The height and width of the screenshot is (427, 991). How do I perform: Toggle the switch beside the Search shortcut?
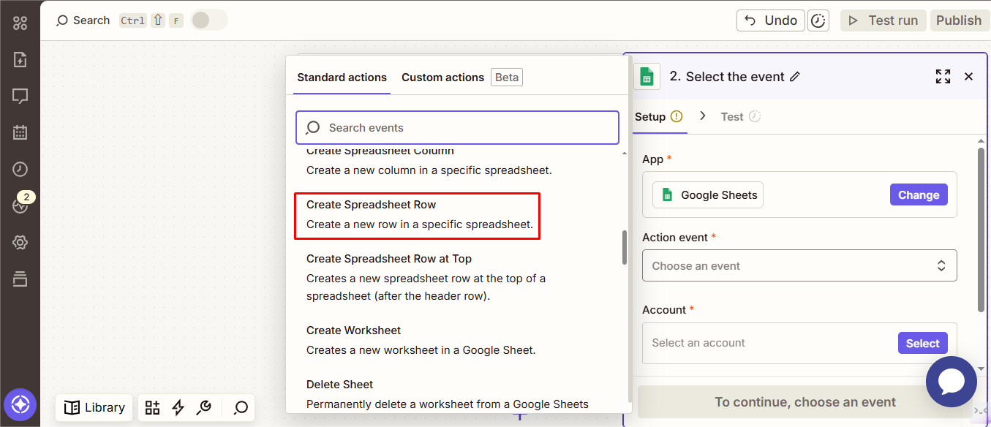coord(208,20)
